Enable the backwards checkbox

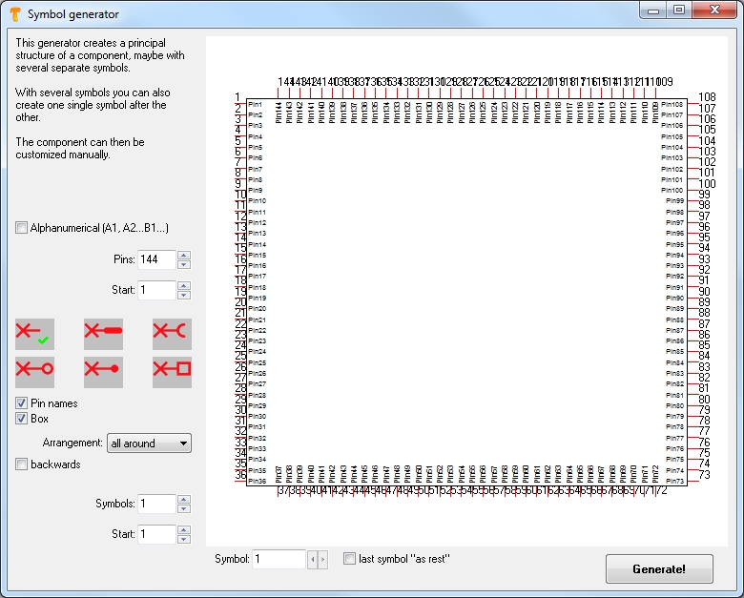[x=22, y=464]
